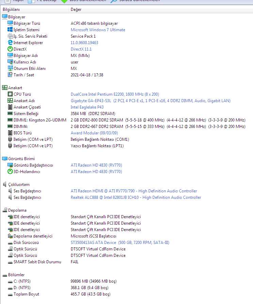Select the Tarih / Saat clock icon

tap(10, 75)
